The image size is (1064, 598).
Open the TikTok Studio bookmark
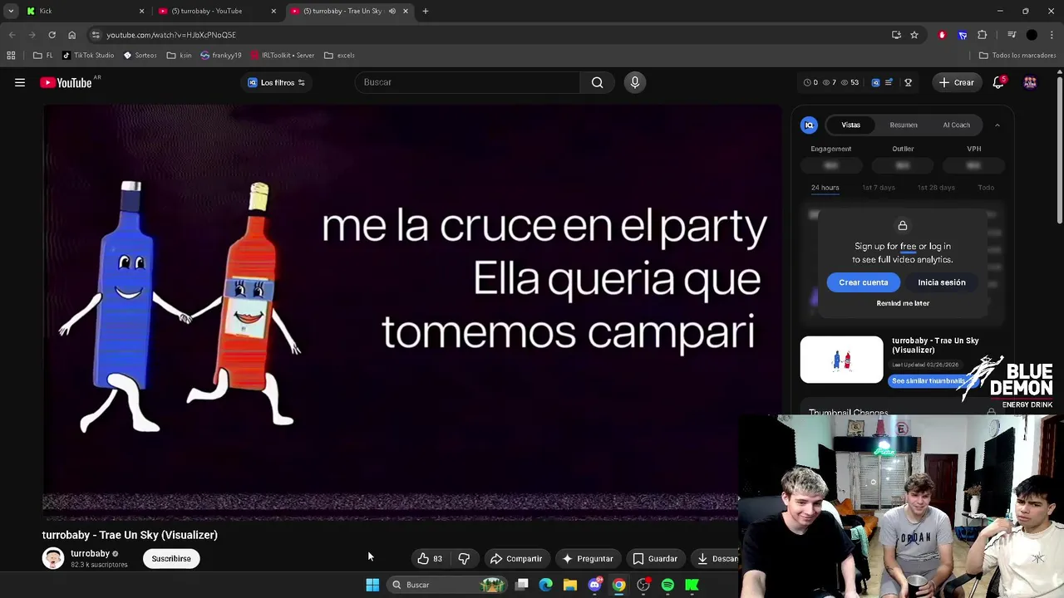(88, 56)
